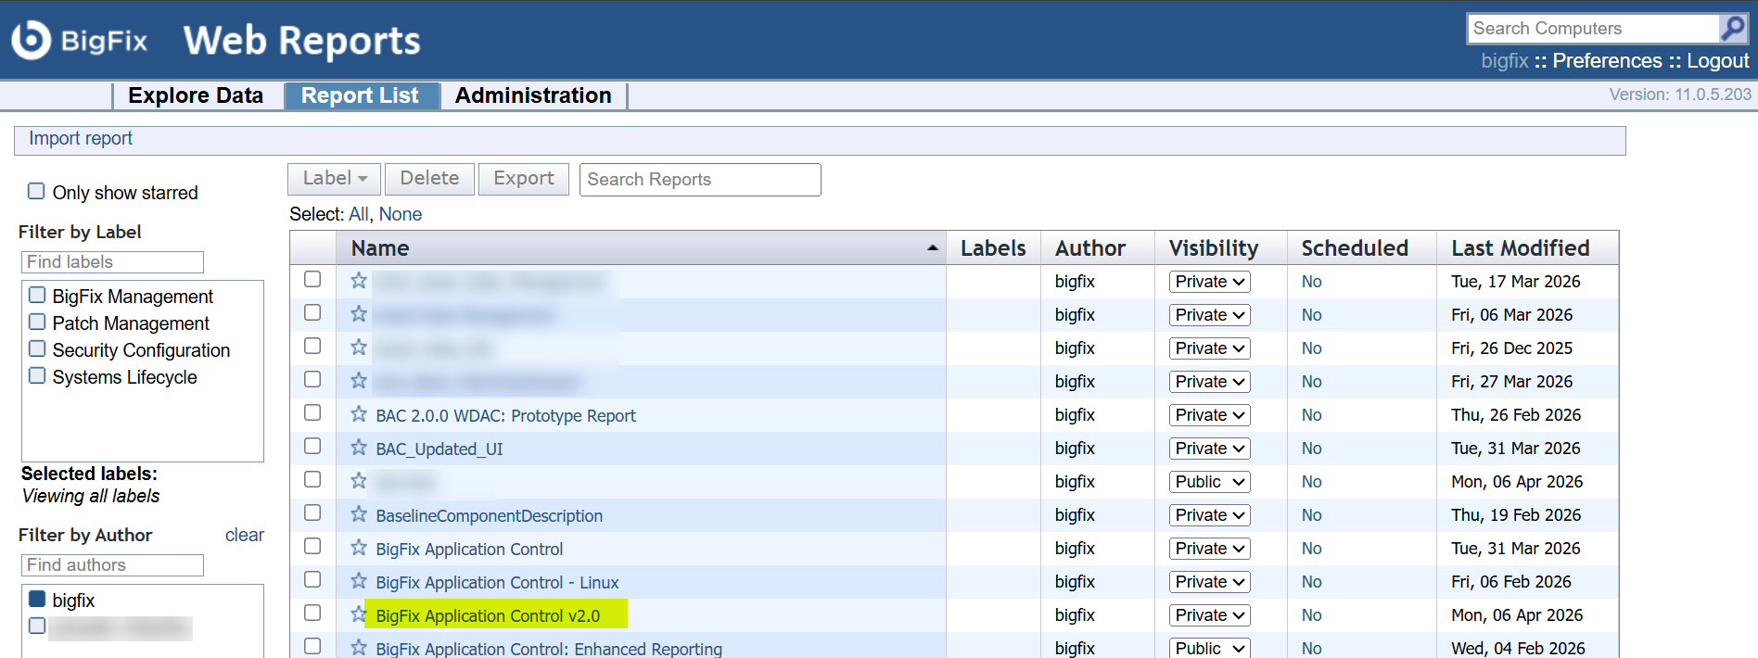Screen dimensions: 1758x658
Task: Click the BigFix logo icon
Action: [x=32, y=40]
